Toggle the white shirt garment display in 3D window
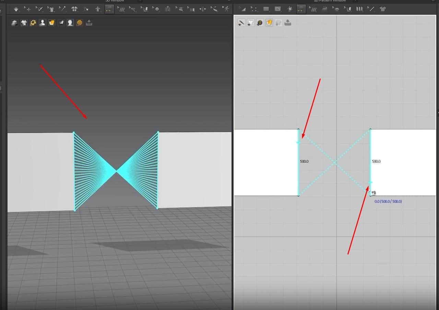 [x=24, y=23]
